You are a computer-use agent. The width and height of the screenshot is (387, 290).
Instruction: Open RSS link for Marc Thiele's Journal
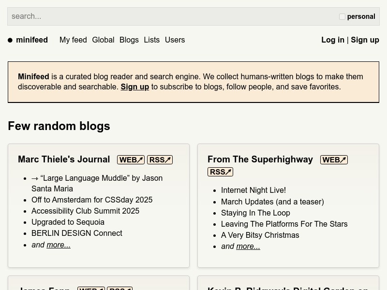(160, 160)
